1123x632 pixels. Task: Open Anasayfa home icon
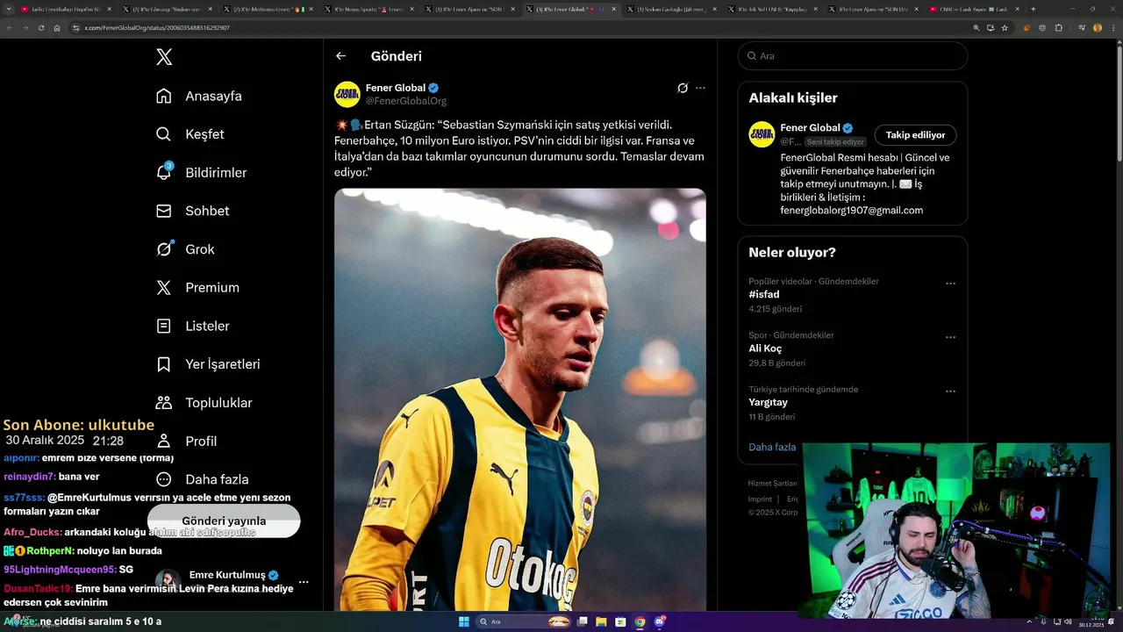pos(164,96)
